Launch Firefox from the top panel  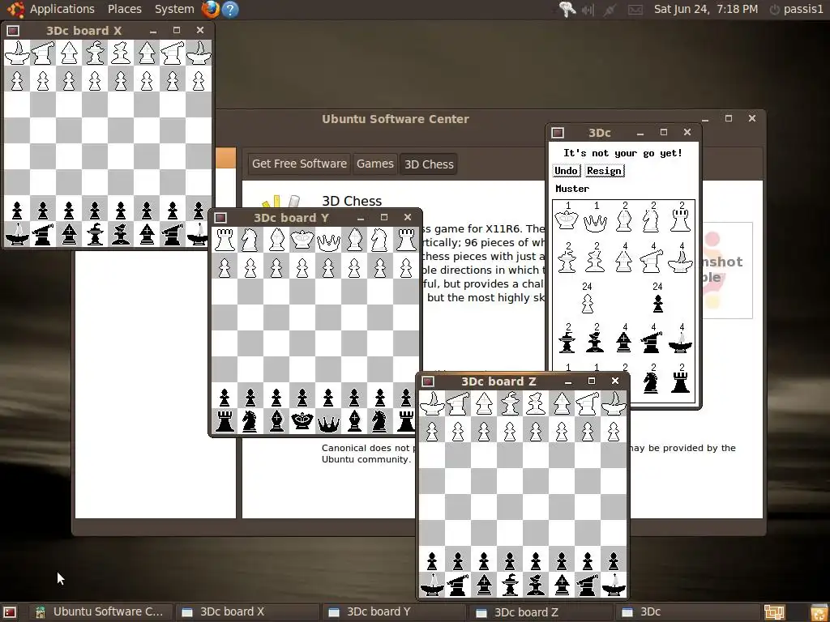(211, 9)
